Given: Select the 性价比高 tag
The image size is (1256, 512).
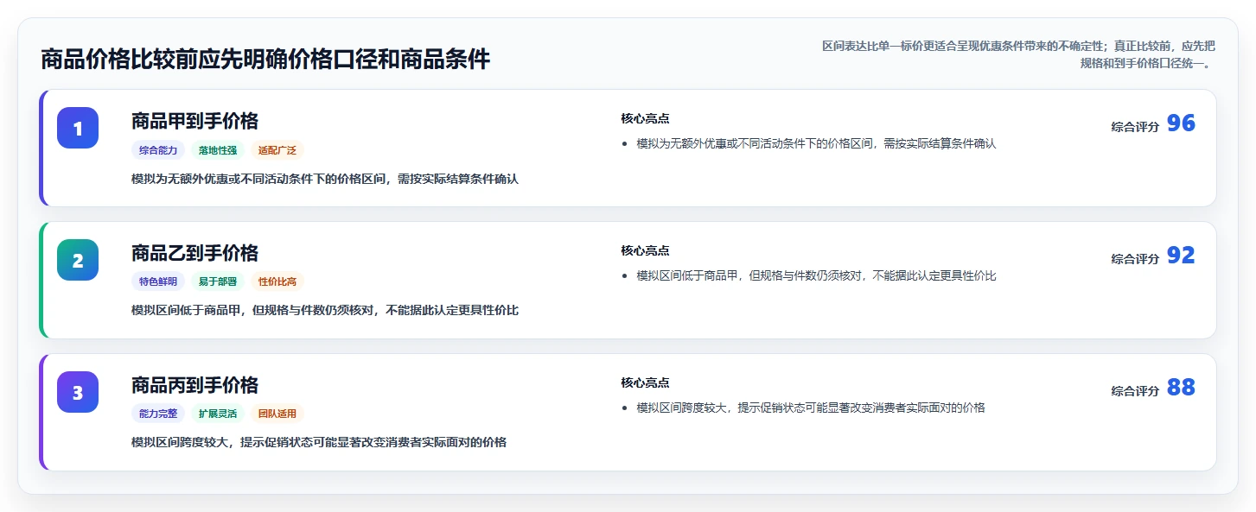Looking at the screenshot, I should (x=277, y=281).
